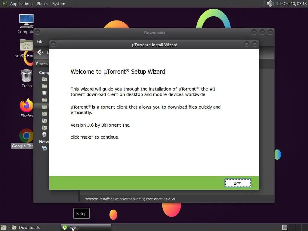Screen dimensions: 308x231
Task: Select the Firefox desktop icon
Action: [26, 108]
